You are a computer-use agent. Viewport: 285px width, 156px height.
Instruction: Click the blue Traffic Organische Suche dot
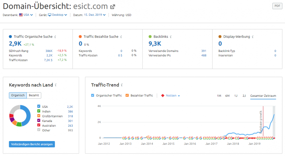10,37
